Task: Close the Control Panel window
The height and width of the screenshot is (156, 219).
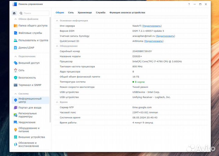Action: tap(206, 4)
